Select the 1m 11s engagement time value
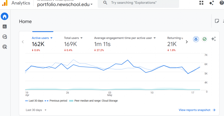Viewport: 224px width, 116px height. (x=102, y=44)
